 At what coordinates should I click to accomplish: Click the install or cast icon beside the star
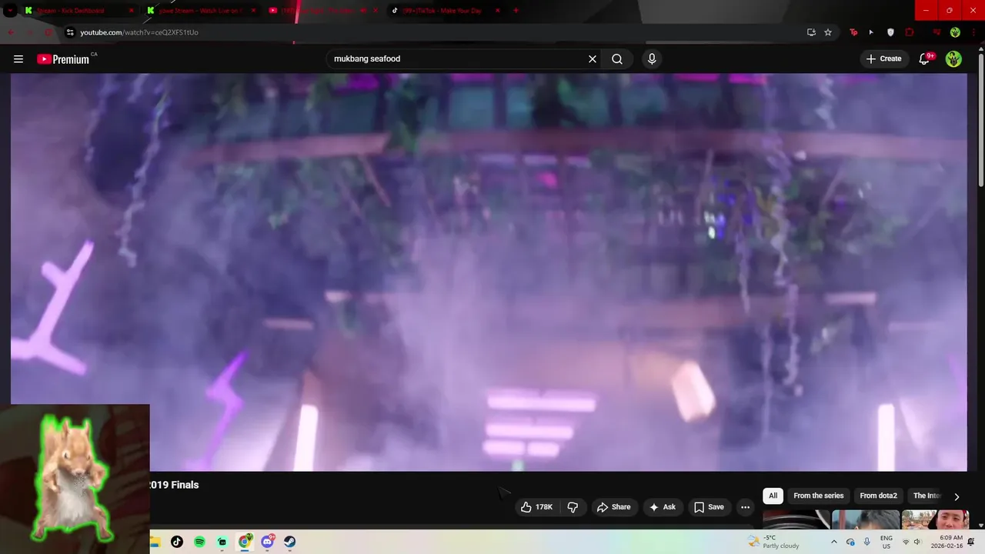coord(811,32)
